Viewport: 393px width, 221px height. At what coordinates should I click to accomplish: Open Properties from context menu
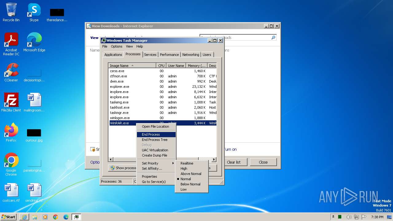point(156,176)
